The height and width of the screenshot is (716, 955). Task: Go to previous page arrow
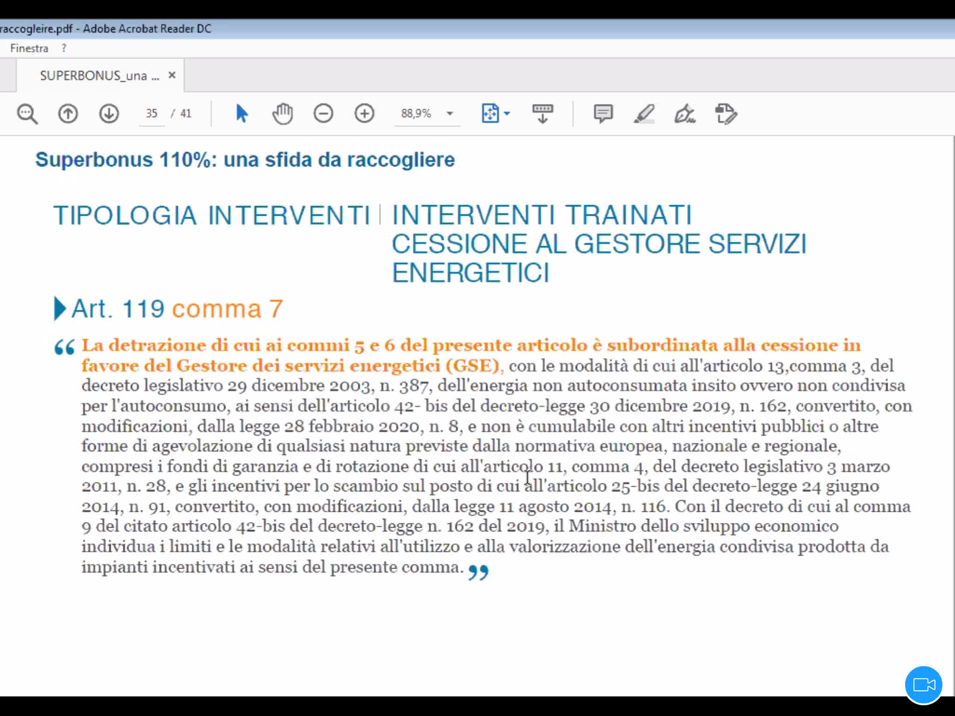(x=68, y=114)
